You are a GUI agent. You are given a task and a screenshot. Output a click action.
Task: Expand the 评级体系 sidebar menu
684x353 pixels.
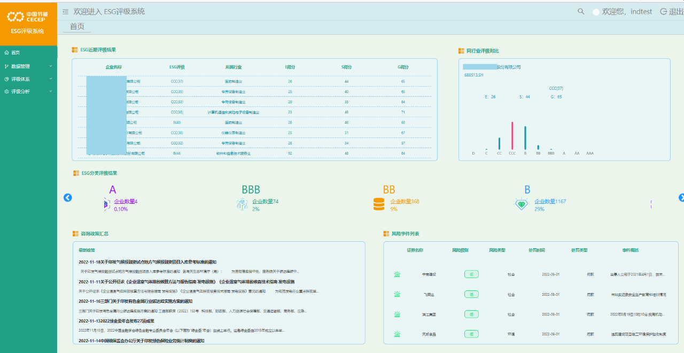pos(28,79)
